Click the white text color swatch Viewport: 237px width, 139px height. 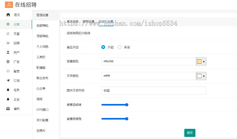coord(199,76)
